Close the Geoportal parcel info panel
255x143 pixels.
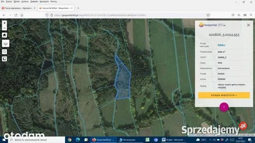[248, 25]
